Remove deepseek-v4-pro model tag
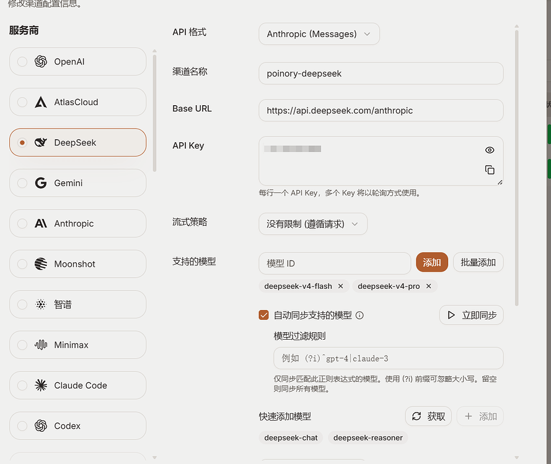Screen dimensions: 551x464 (x=429, y=286)
